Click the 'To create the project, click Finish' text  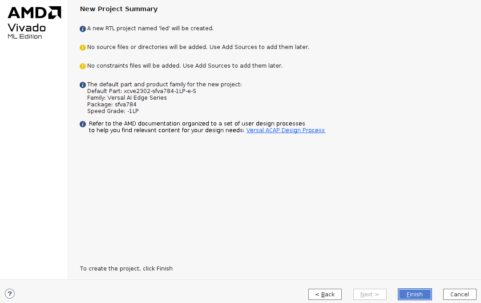[126, 269]
